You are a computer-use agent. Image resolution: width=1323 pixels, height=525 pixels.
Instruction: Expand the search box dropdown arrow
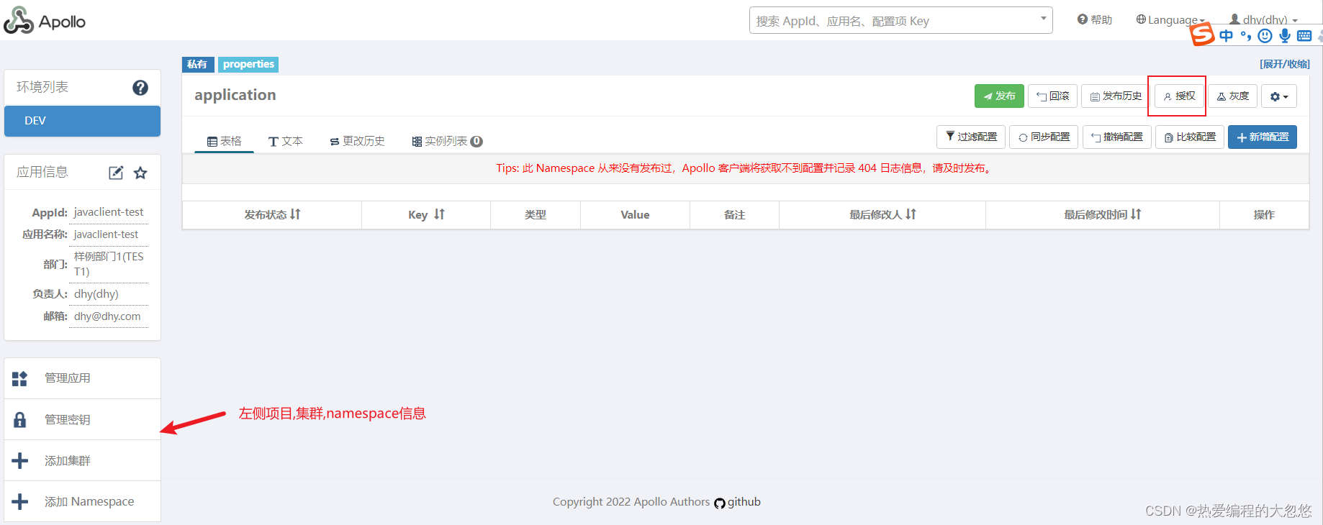point(1043,19)
